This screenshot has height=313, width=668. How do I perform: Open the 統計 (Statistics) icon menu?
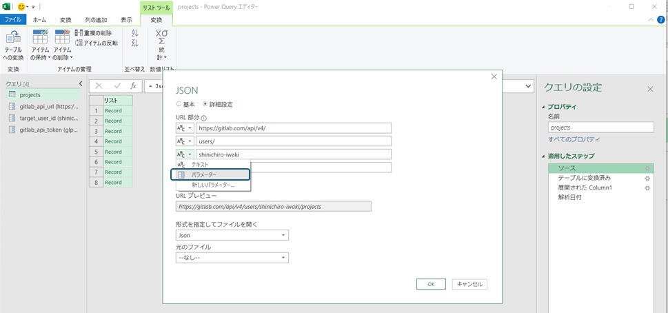coord(161,45)
